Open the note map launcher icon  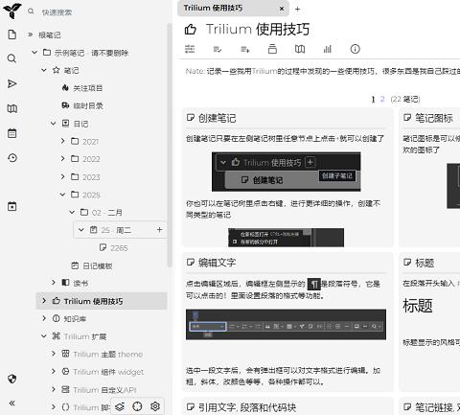pyautogui.click(x=12, y=108)
